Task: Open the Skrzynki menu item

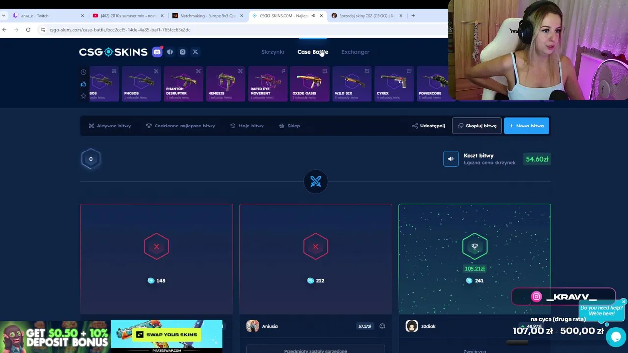Action: pyautogui.click(x=273, y=52)
